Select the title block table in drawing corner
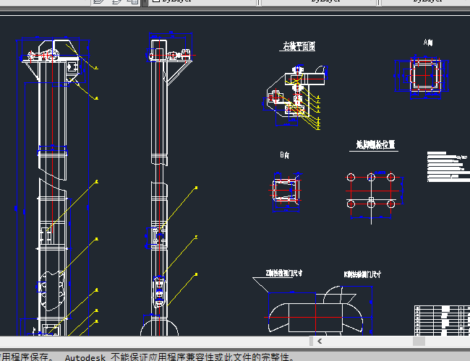This screenshot has width=470, height=361. pos(442,321)
